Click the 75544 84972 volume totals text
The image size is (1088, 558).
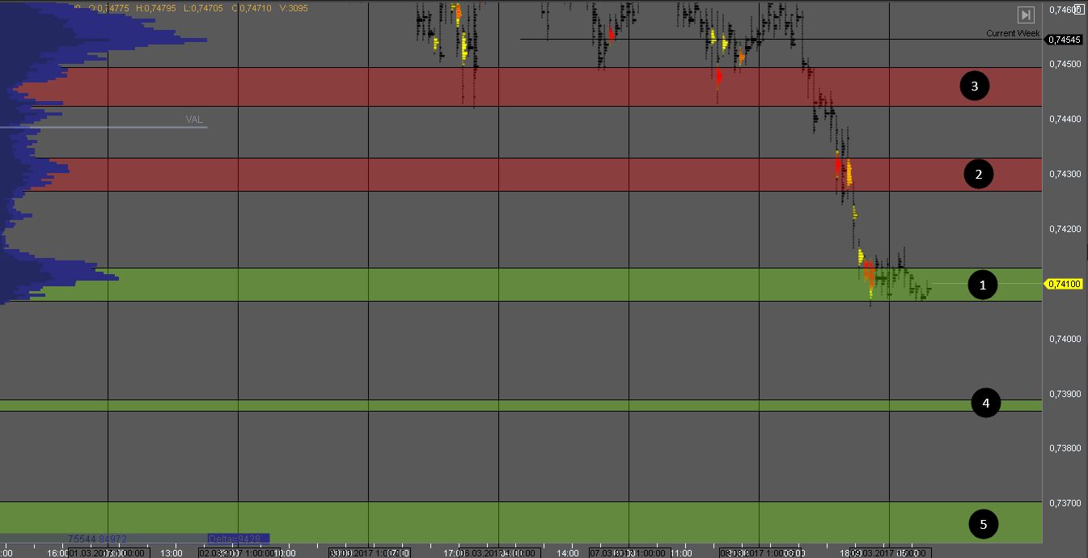[97, 539]
